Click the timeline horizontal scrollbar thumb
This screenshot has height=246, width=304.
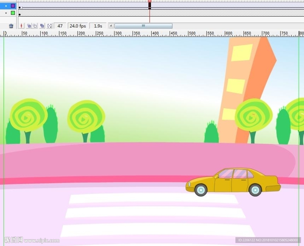pos(143,26)
